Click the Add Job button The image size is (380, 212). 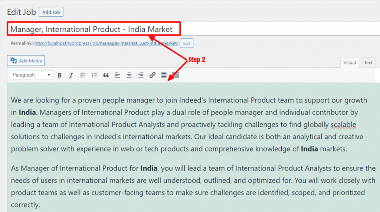51,12
